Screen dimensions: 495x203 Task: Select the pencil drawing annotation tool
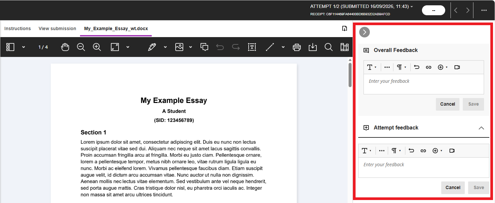point(152,47)
